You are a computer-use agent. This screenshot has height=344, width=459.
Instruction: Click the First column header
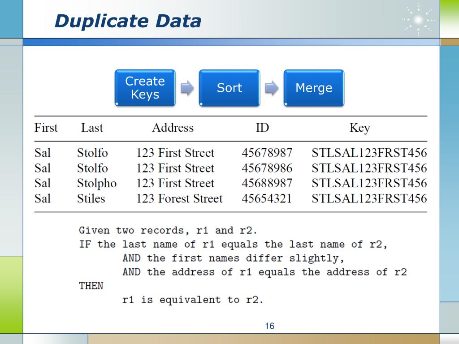(46, 128)
